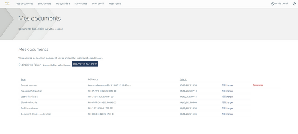Screen dimensions: 298x134
Task: Click the date 03/10/2026 15:39
Action: (188, 108)
